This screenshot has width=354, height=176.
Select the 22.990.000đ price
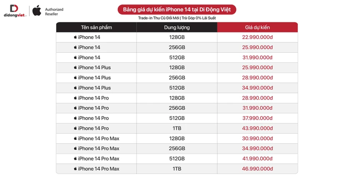(x=257, y=37)
